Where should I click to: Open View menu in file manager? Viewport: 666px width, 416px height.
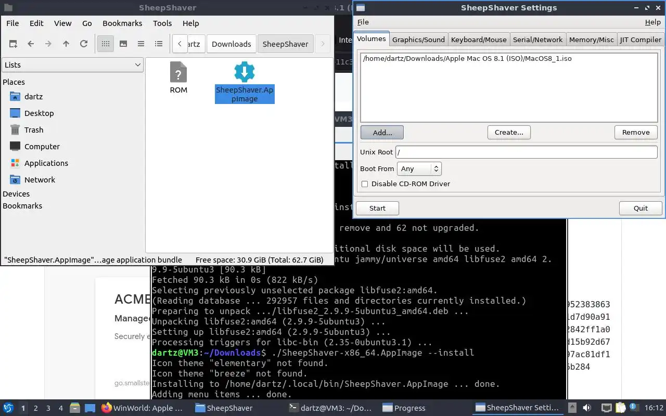(62, 23)
